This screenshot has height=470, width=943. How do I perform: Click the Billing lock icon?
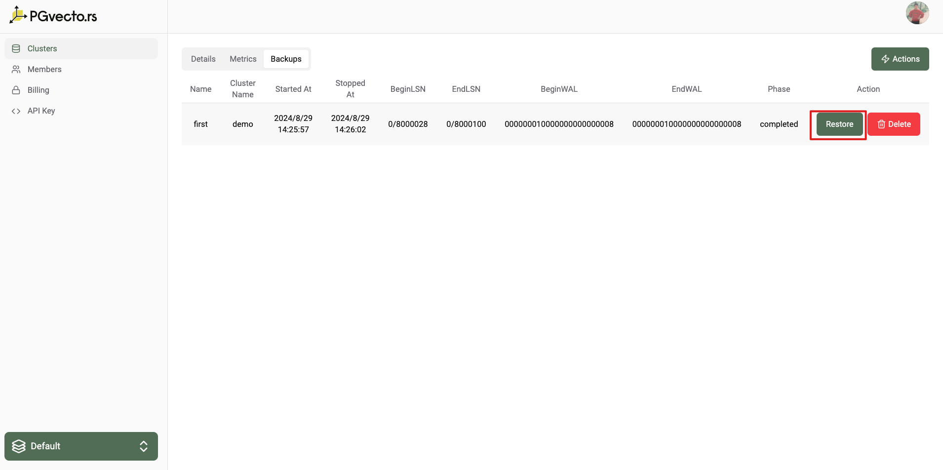[16, 90]
